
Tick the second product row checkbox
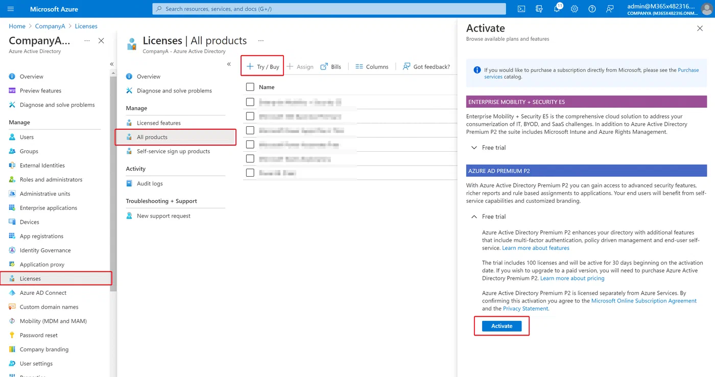[x=250, y=116]
